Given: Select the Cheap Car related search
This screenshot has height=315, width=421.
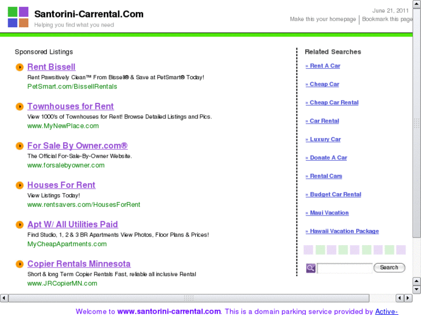Looking at the screenshot, I should point(322,84).
